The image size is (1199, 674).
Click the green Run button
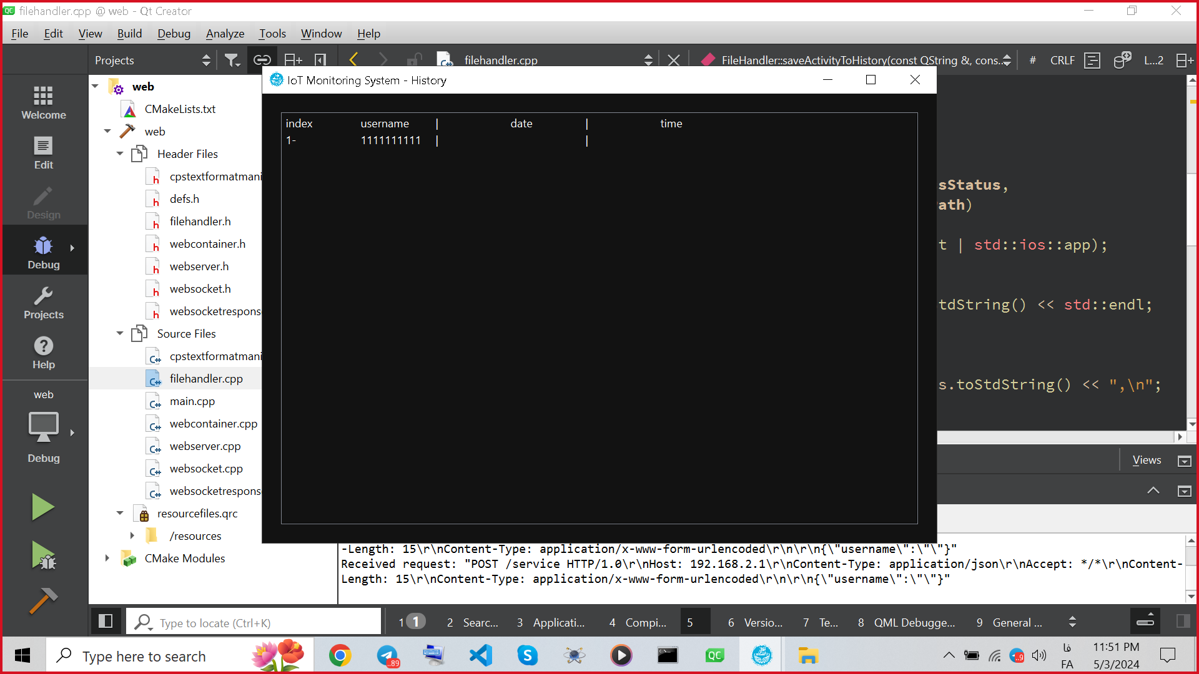42,507
